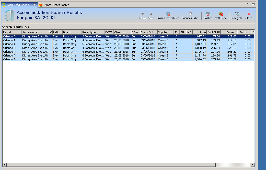The height and width of the screenshot is (170, 266).
Task: Click the horizontal scrollbar left arrow
Action: click(4, 165)
